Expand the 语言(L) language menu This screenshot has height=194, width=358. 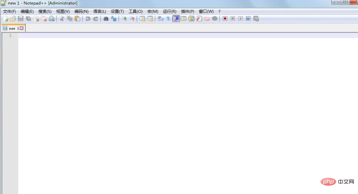pos(100,11)
